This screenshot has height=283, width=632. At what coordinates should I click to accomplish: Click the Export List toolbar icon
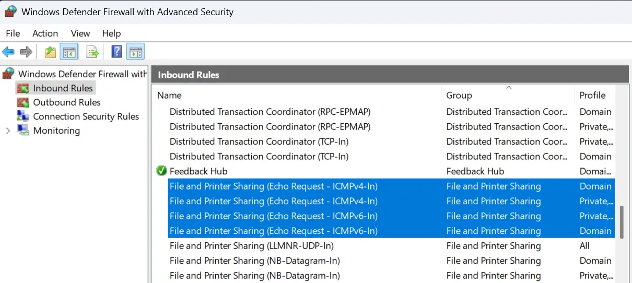(92, 52)
